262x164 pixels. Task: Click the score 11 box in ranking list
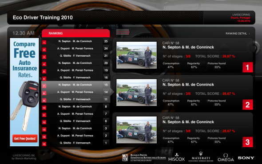106,99
